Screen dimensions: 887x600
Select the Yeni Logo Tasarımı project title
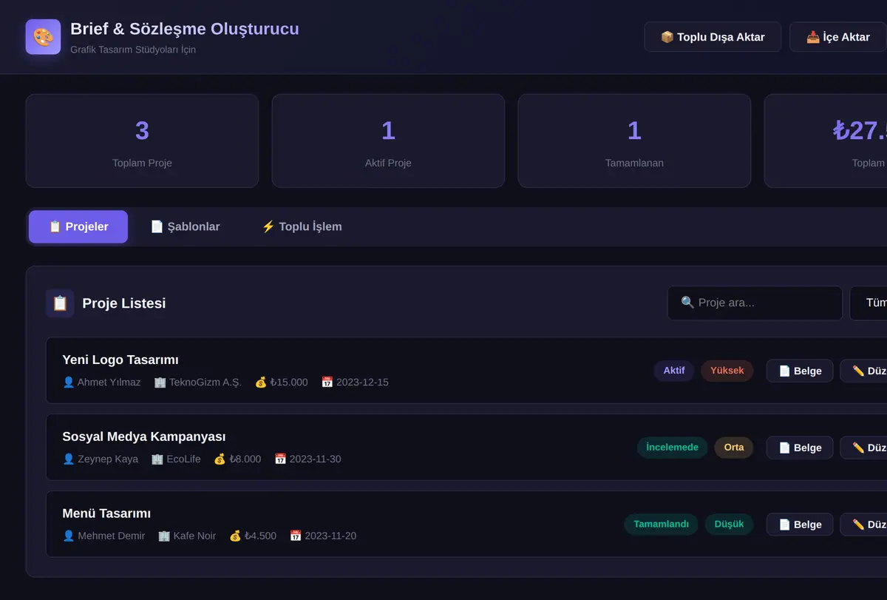[x=120, y=360]
